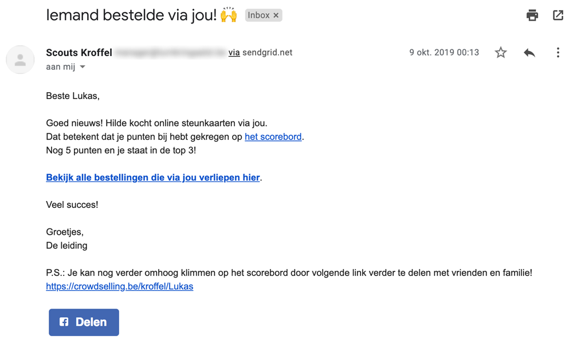
Task: Share on Facebook with the Delen button
Action: click(x=84, y=322)
